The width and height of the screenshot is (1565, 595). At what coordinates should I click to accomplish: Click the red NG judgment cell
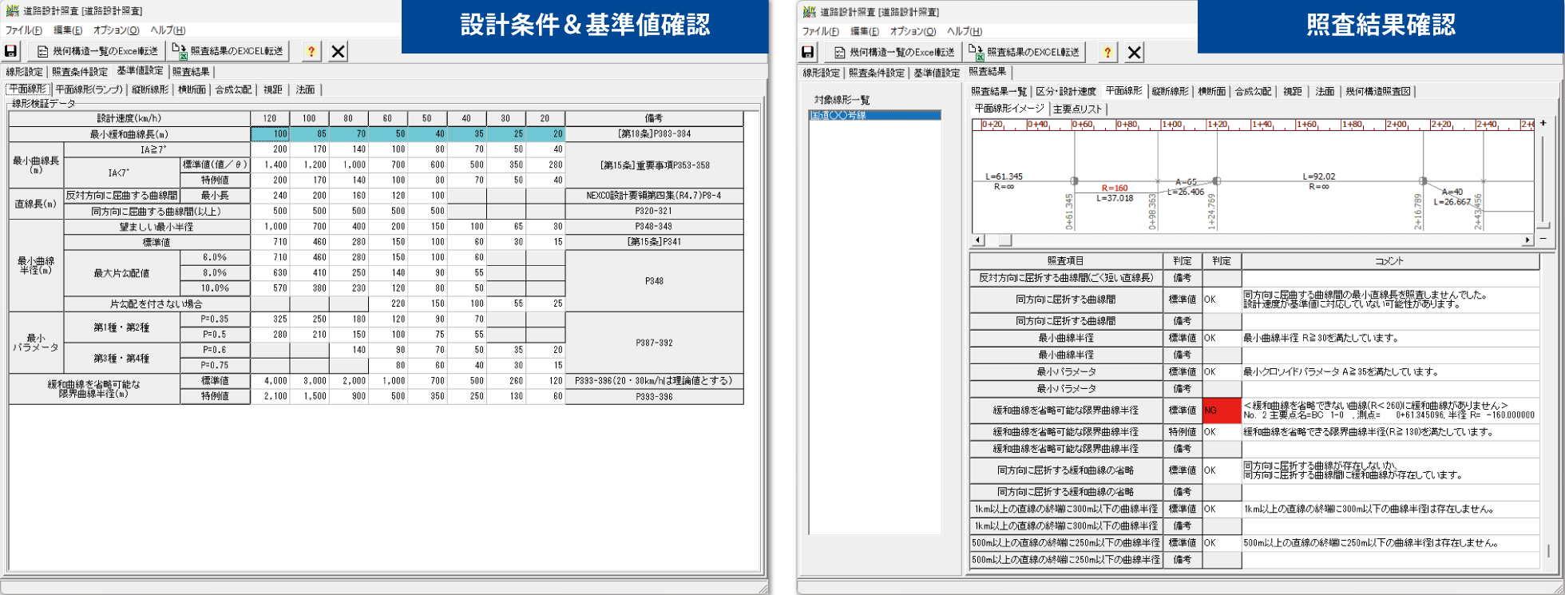[x=1221, y=411]
